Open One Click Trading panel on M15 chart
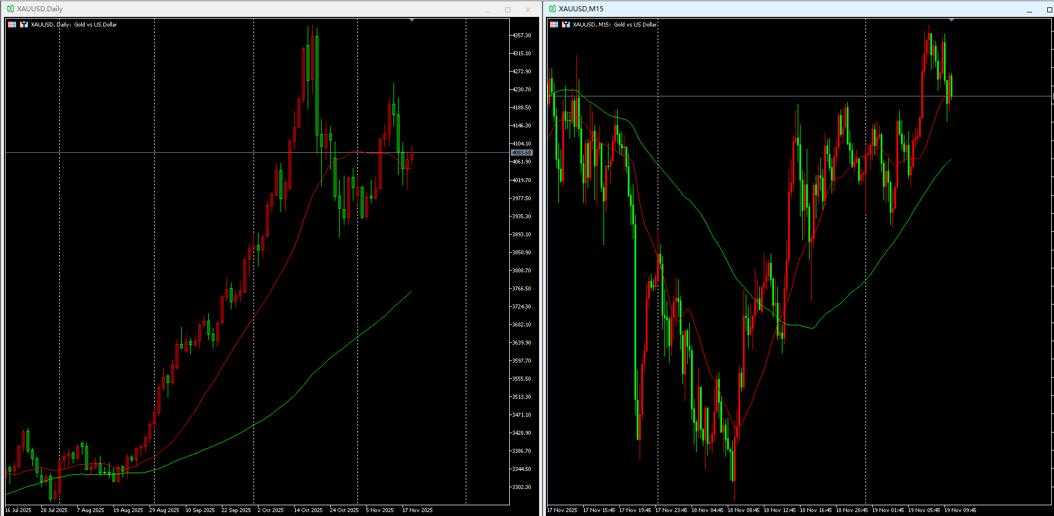Image resolution: width=1054 pixels, height=516 pixels. (x=554, y=24)
